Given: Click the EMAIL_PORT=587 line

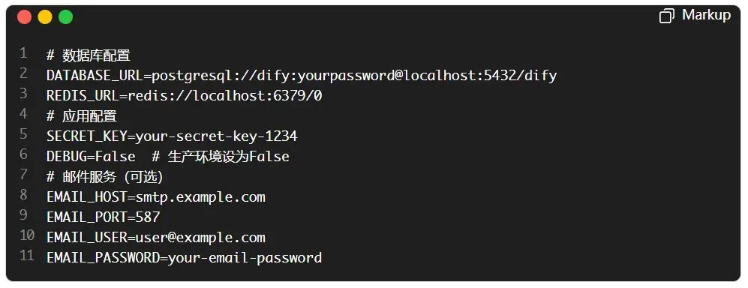Looking at the screenshot, I should (x=103, y=217).
